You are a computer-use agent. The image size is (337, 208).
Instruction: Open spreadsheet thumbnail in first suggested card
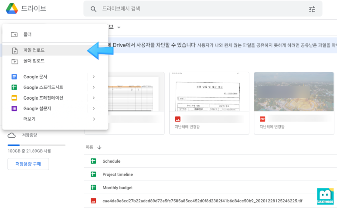point(136,92)
